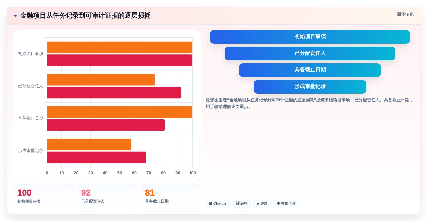Select the 具备截止日期 funnel stage
This screenshot has width=427, height=221.
coord(310,70)
